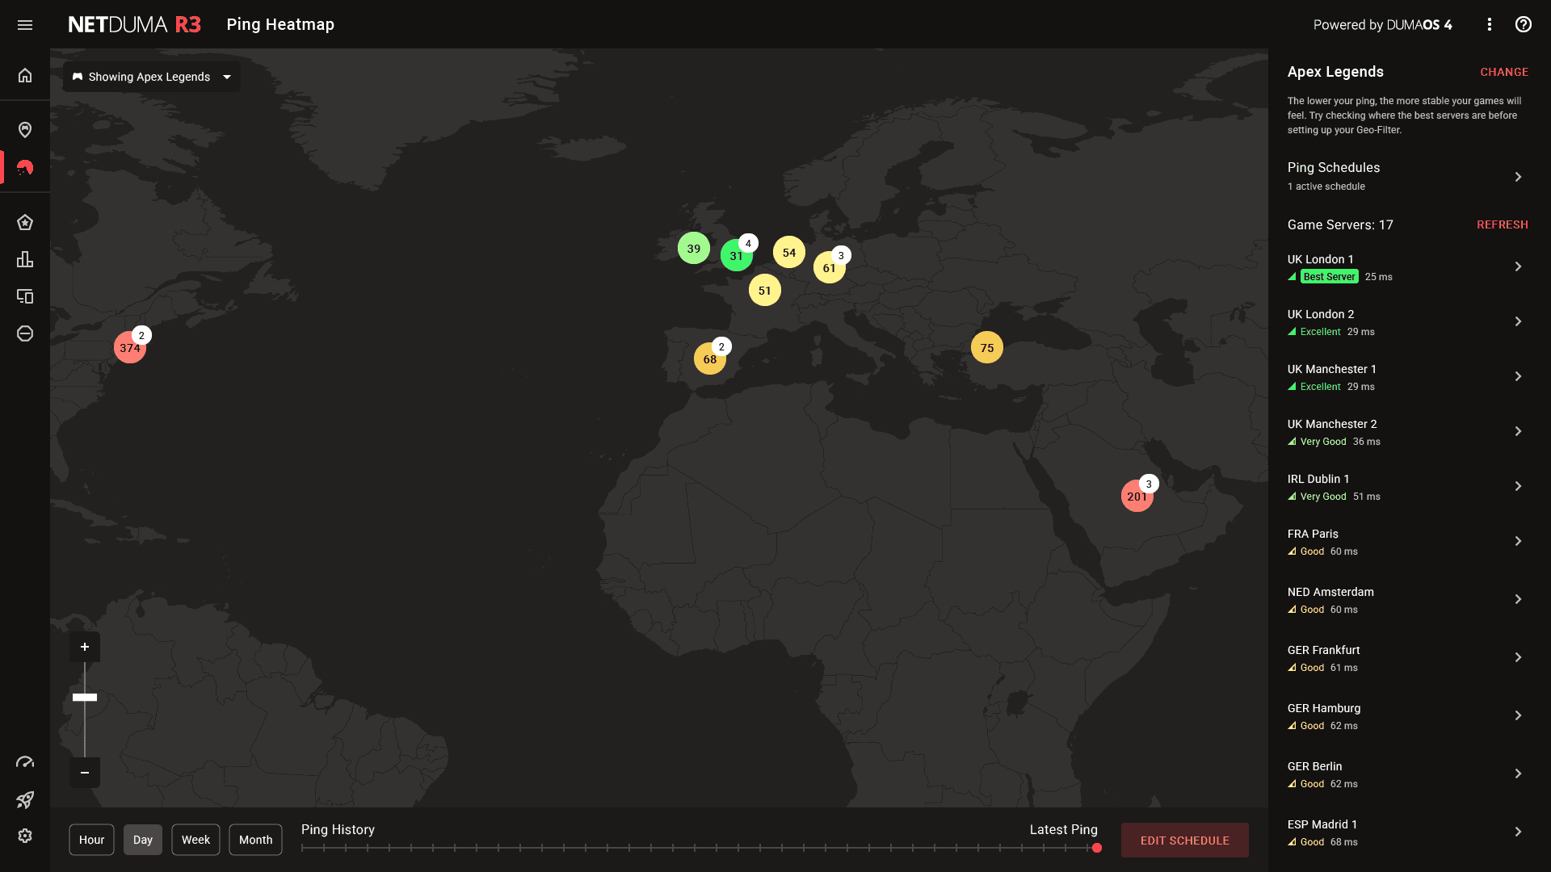Select the Ping Heatmap sidebar icon
This screenshot has width=1551, height=872.
pyautogui.click(x=25, y=167)
